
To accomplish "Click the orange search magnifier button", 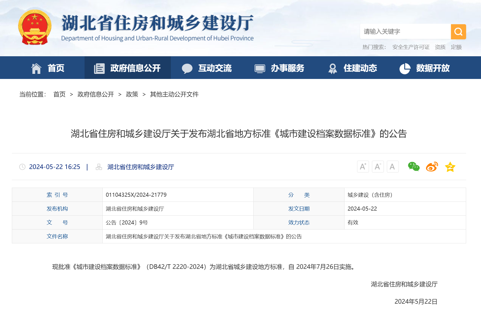I will point(458,32).
